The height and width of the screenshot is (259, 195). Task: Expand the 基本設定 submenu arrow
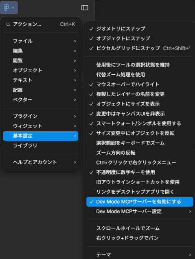coord(75,136)
